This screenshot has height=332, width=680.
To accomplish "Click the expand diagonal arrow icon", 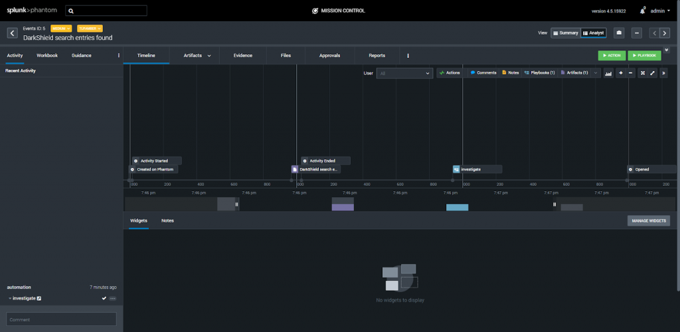I will click(x=653, y=73).
